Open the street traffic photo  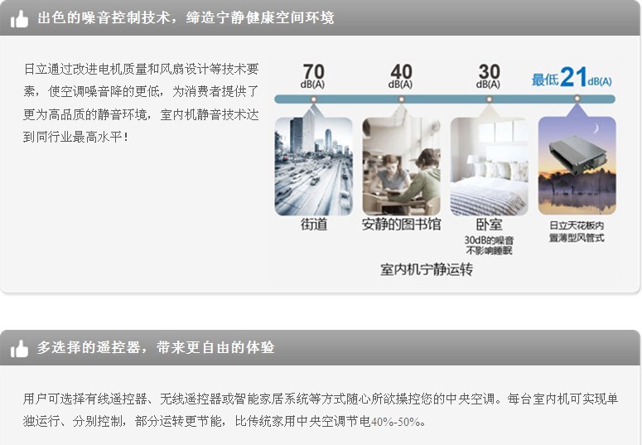click(313, 166)
